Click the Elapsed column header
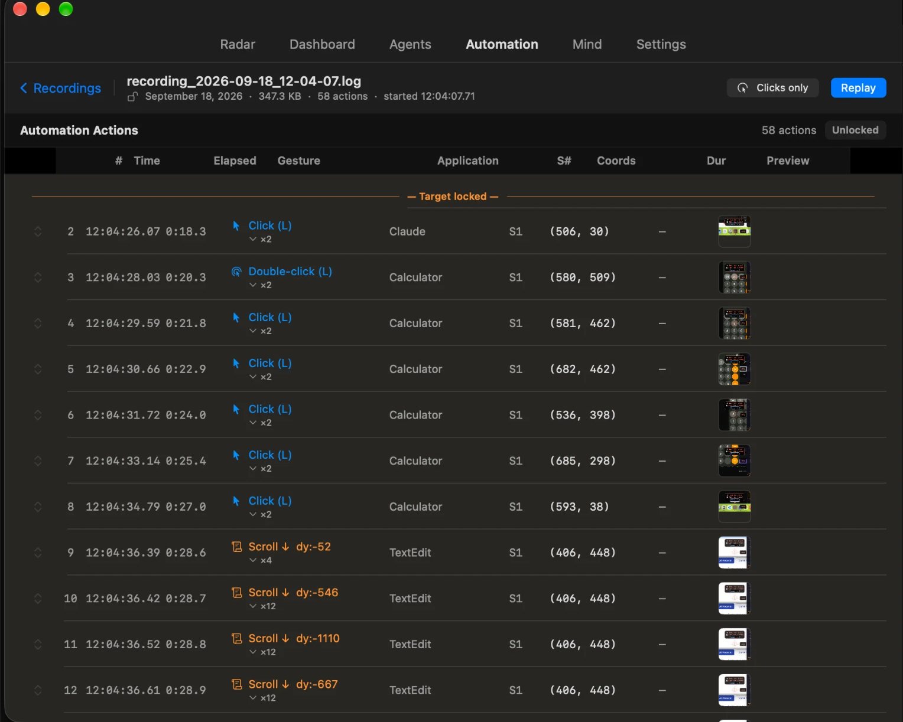The image size is (903, 722). tap(235, 161)
